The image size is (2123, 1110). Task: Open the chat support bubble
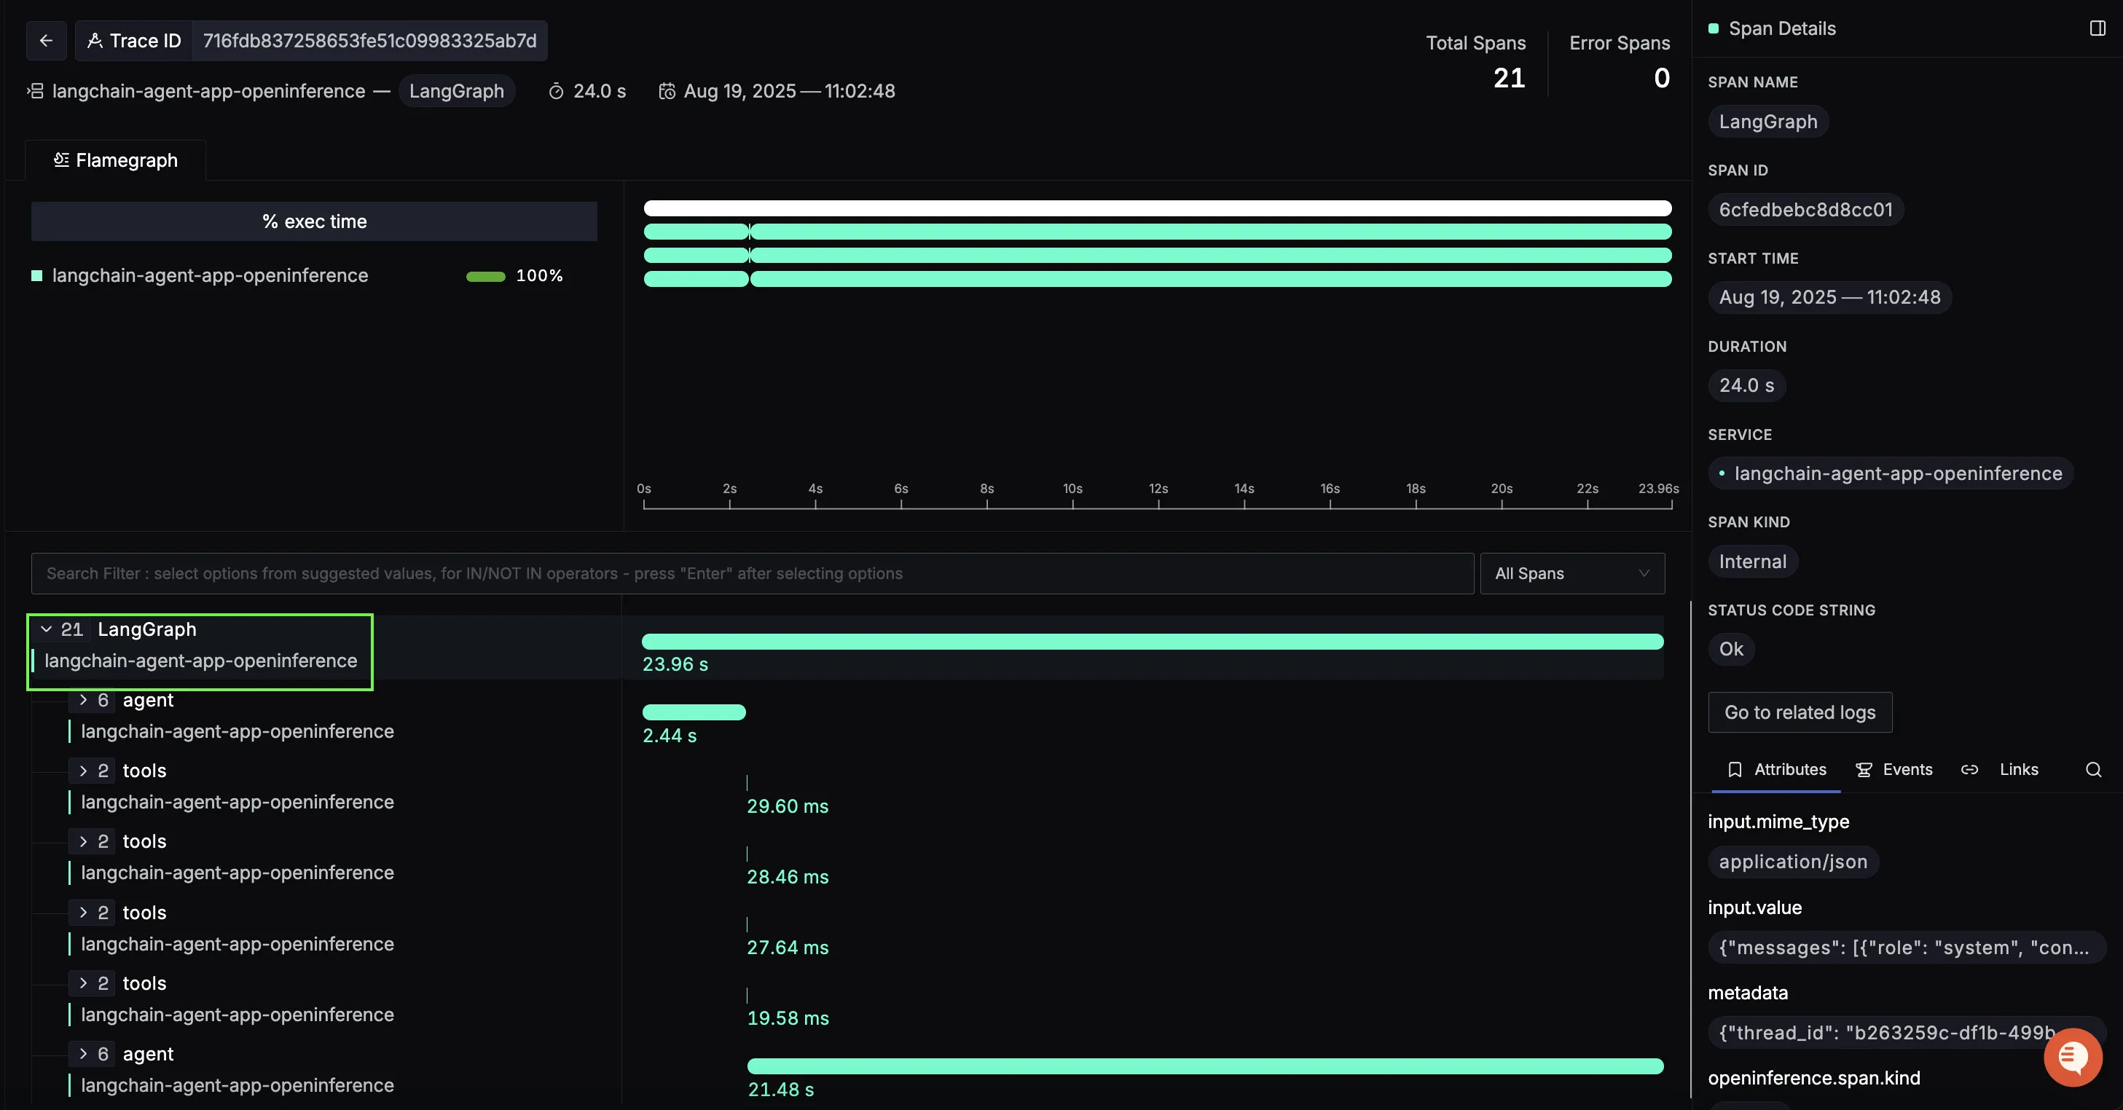(x=2073, y=1058)
